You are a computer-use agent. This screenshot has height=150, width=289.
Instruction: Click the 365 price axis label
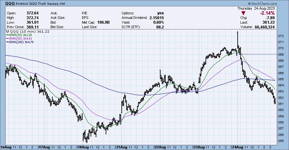coord(281,79)
